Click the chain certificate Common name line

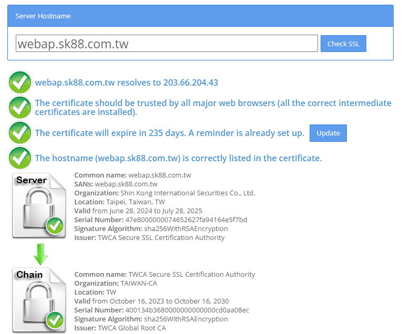(x=165, y=274)
